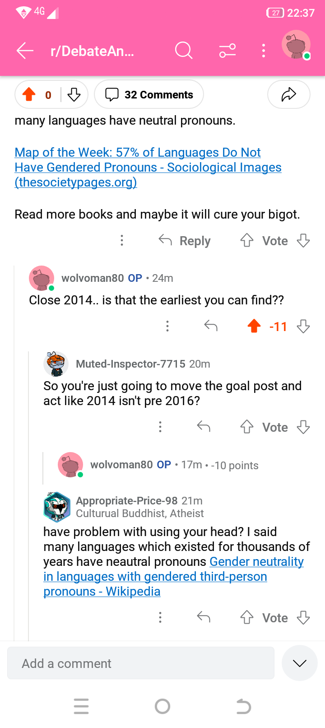Open the header three-dot overflow menu

click(x=264, y=51)
